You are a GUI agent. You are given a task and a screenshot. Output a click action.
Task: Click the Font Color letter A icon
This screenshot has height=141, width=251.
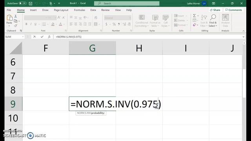pyautogui.click(x=60, y=24)
